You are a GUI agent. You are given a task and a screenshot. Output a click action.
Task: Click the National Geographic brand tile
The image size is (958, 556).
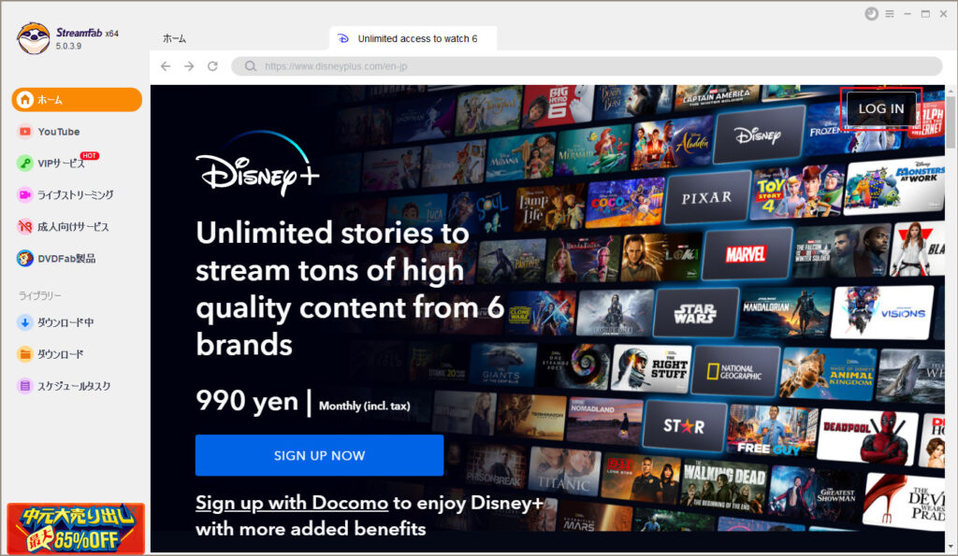(735, 371)
